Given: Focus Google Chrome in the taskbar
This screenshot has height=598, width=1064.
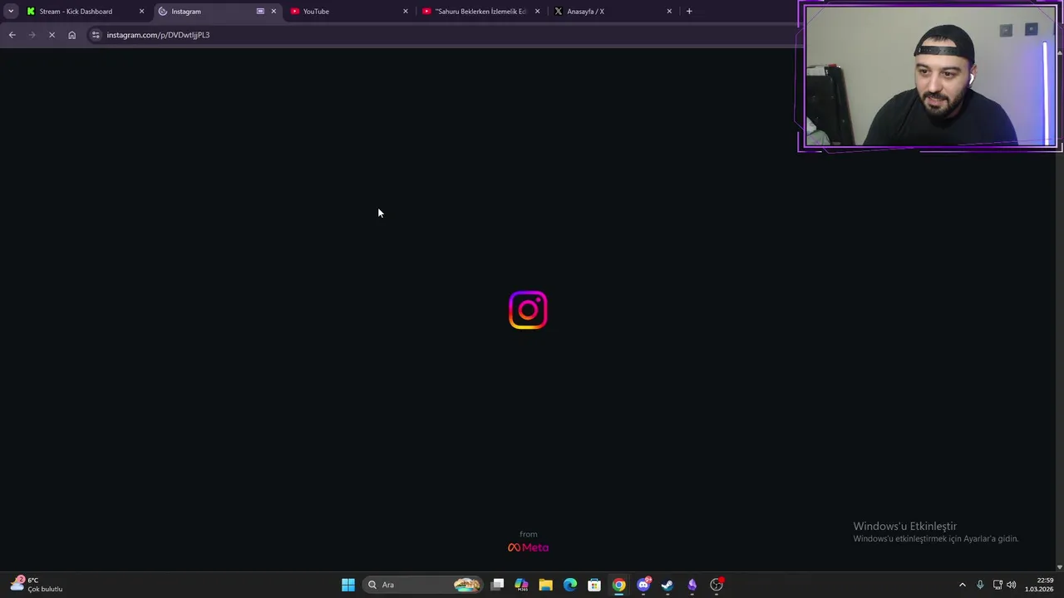Looking at the screenshot, I should click(x=618, y=585).
